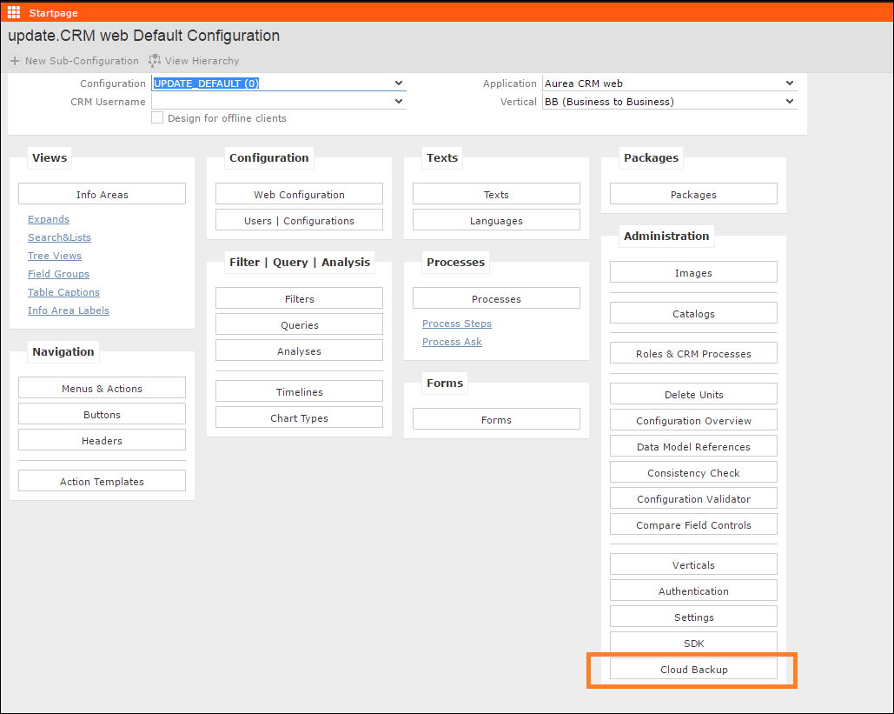Click the Roles & CRM Processes button
Viewport: 894px width, 714px height.
coord(693,353)
